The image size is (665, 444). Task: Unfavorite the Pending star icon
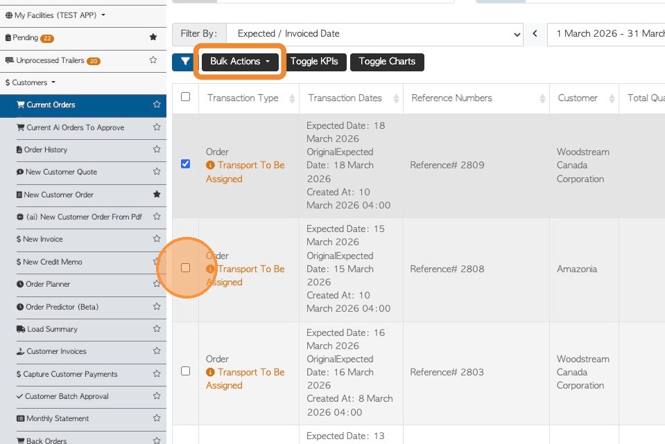coord(153,37)
